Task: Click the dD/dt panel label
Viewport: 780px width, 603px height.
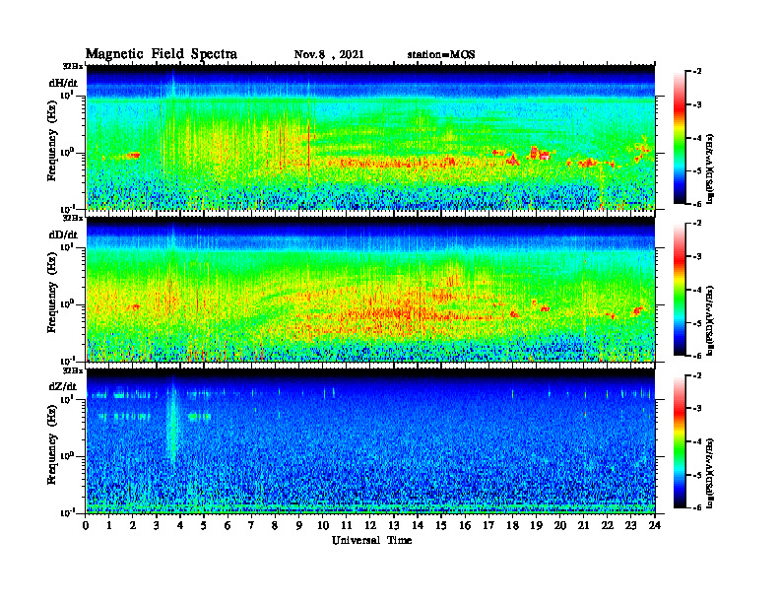Action: pos(63,234)
